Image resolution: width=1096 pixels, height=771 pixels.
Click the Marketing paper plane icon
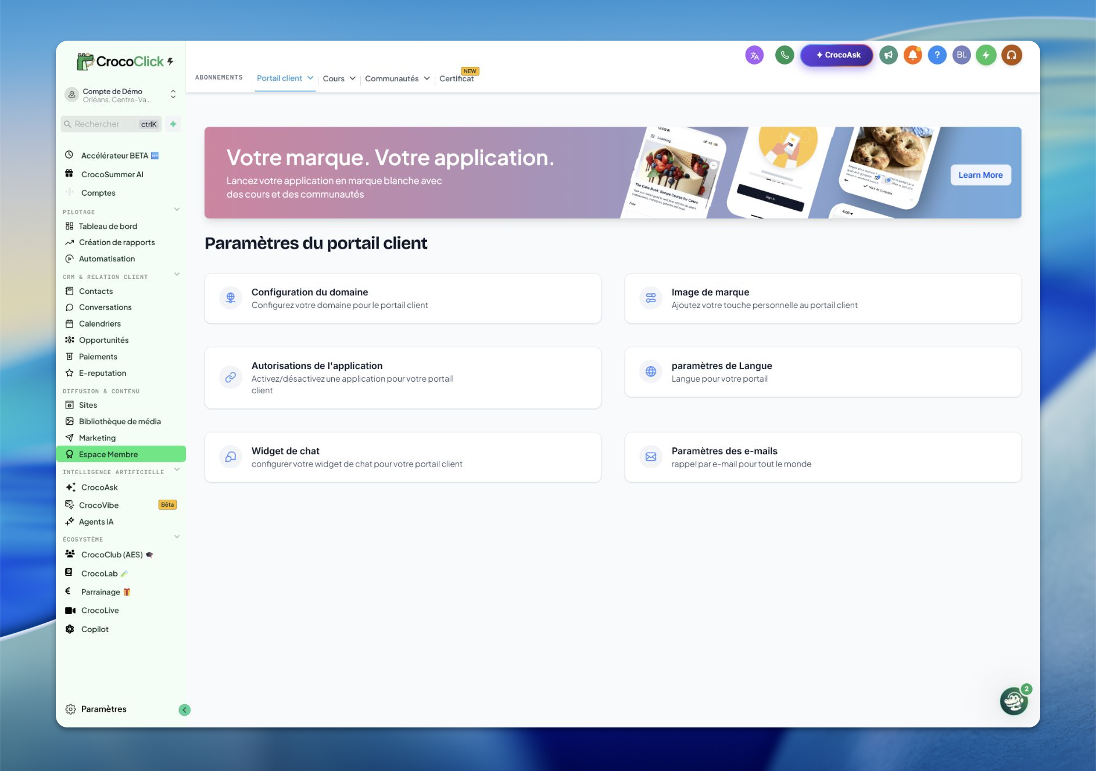70,438
